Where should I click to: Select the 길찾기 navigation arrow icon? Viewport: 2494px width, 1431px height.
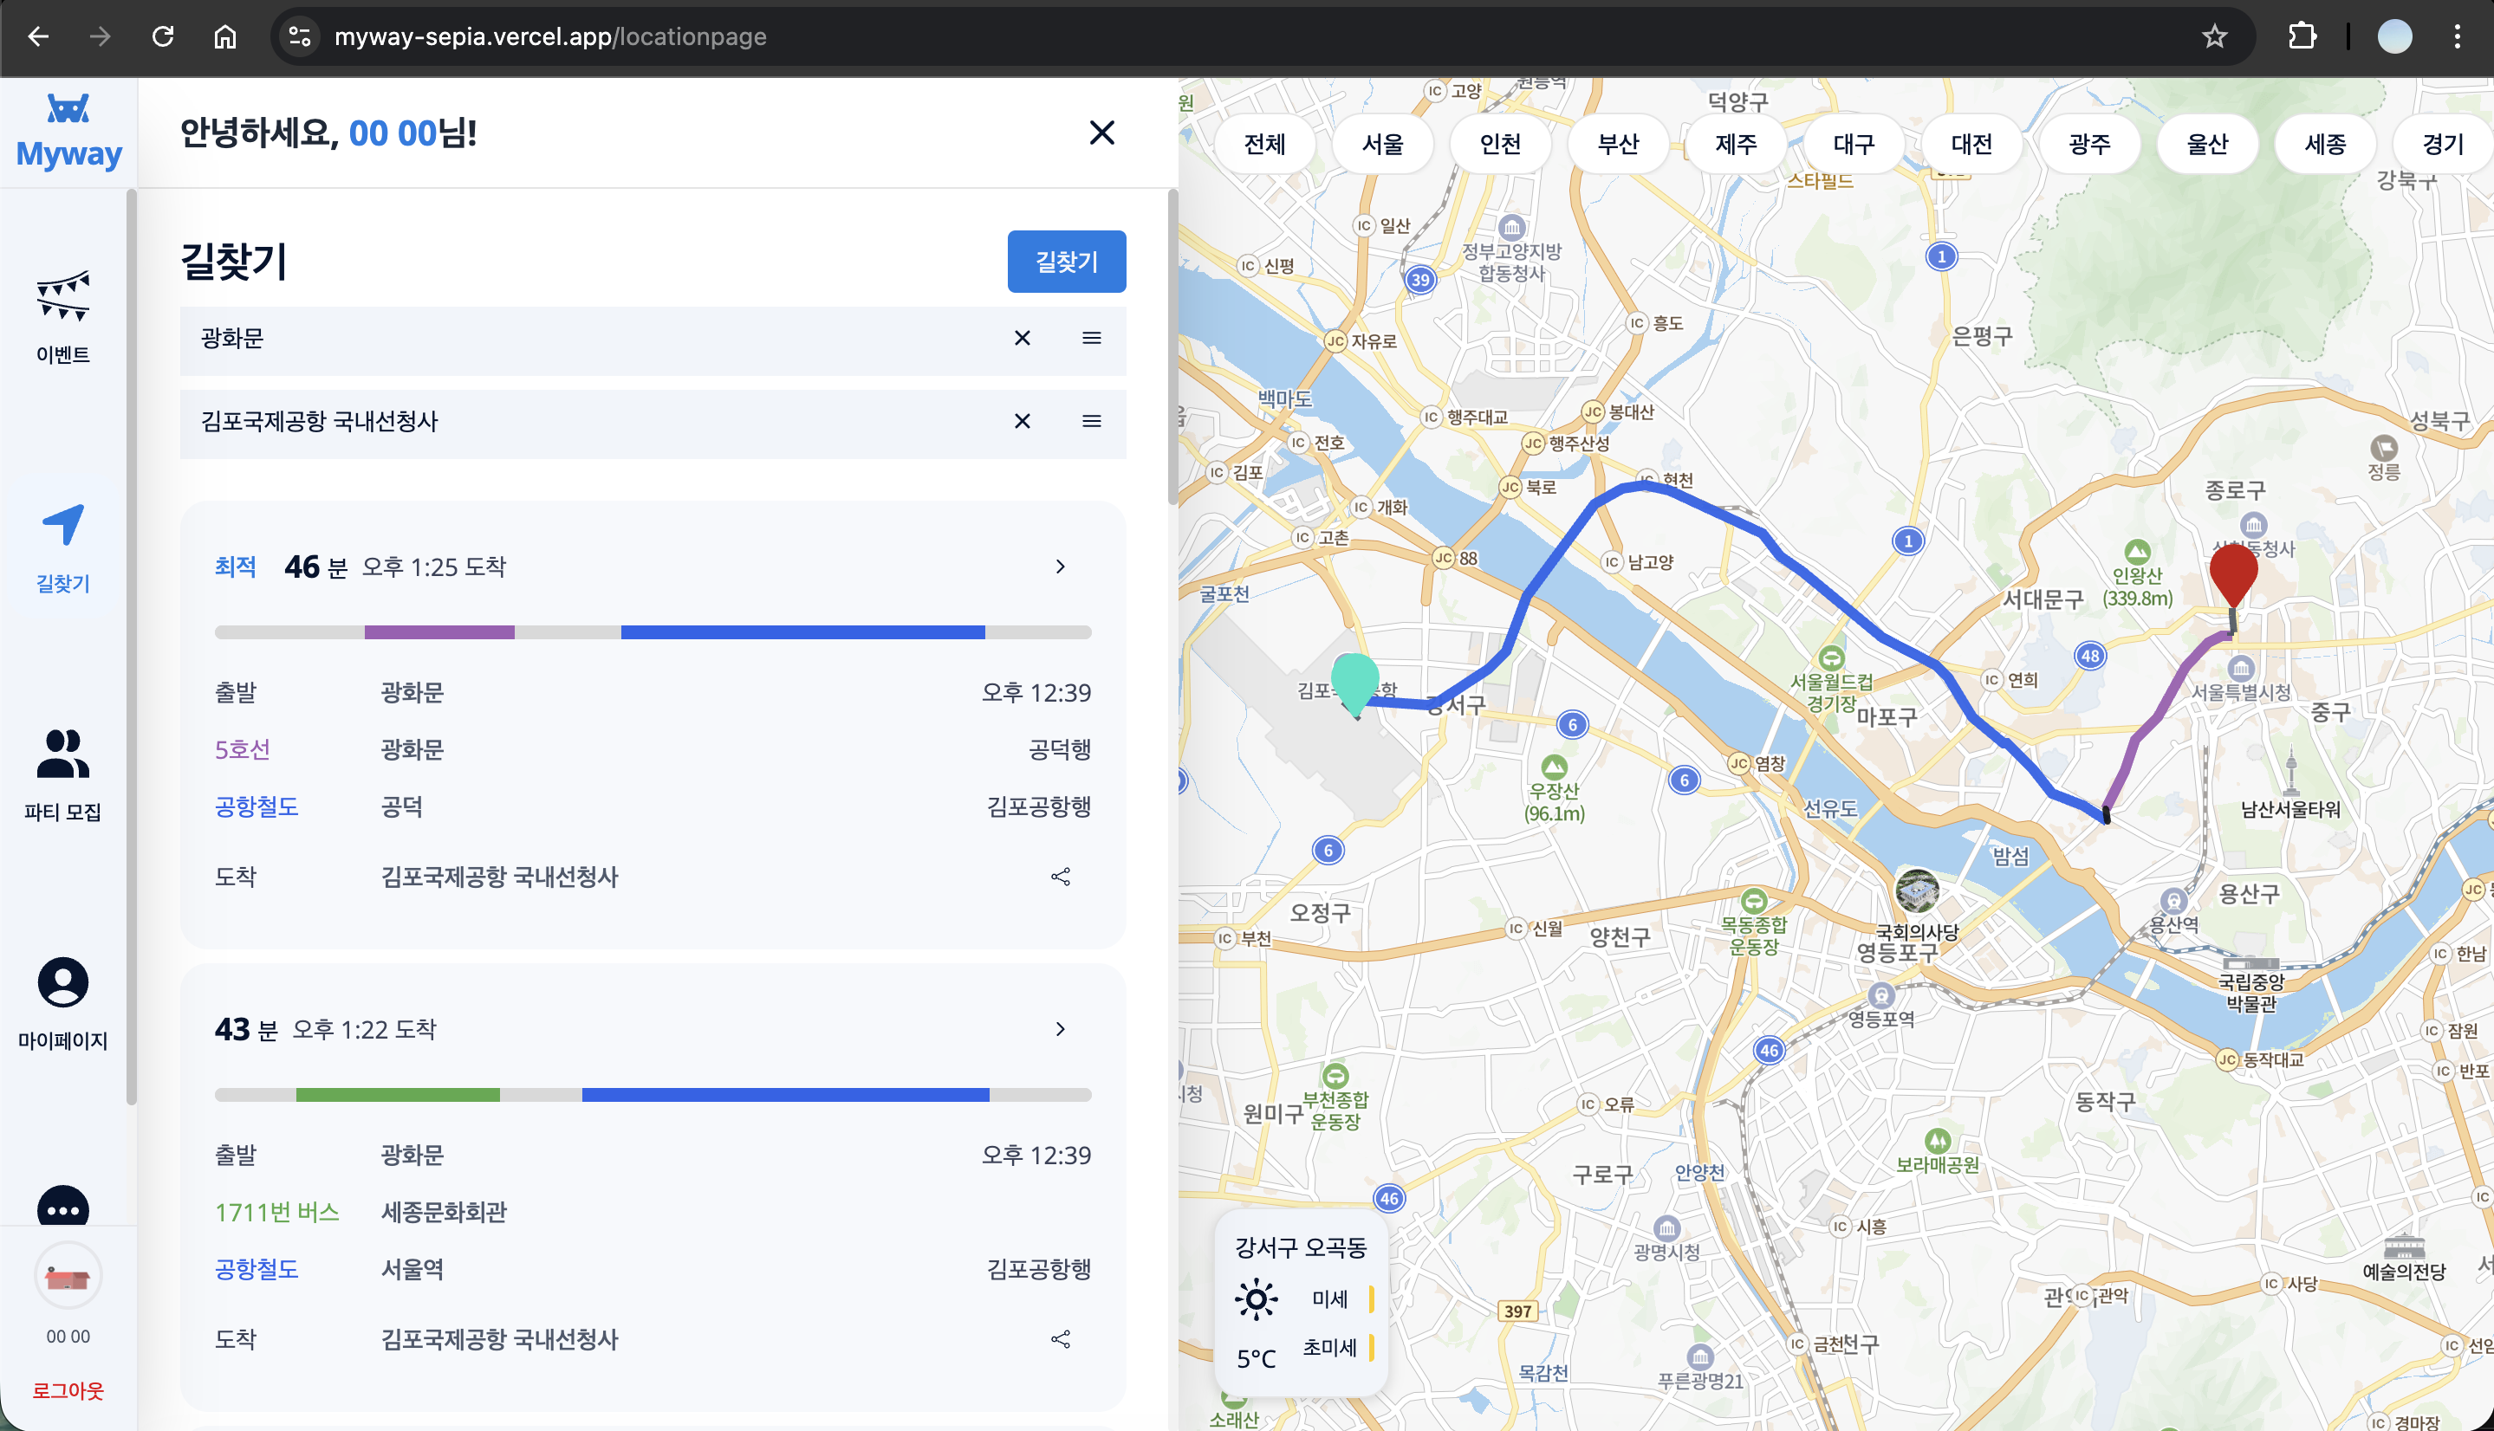pyautogui.click(x=63, y=526)
